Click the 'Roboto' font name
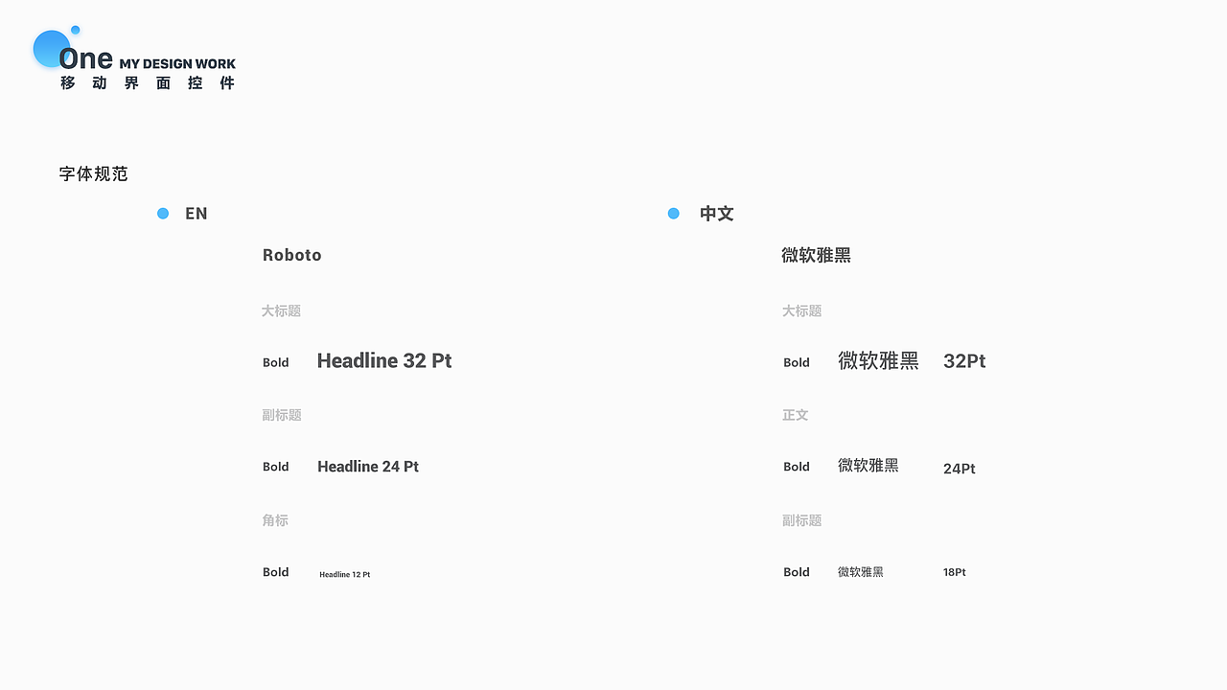 (292, 255)
